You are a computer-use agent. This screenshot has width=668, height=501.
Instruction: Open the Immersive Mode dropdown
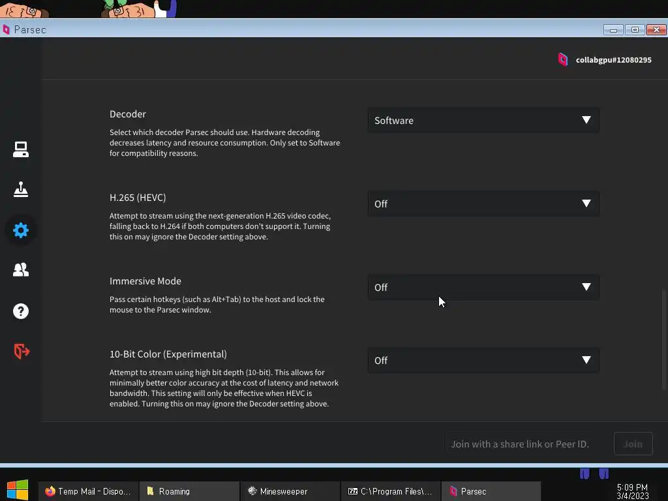point(483,287)
